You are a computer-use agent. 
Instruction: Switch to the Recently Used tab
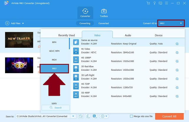click(x=66, y=35)
